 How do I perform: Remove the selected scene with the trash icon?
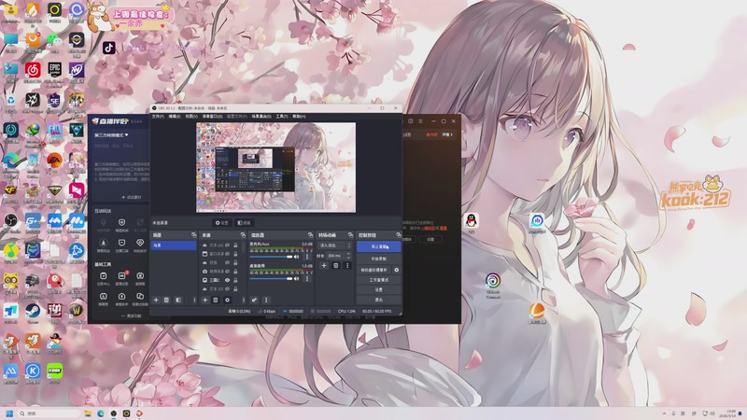166,300
